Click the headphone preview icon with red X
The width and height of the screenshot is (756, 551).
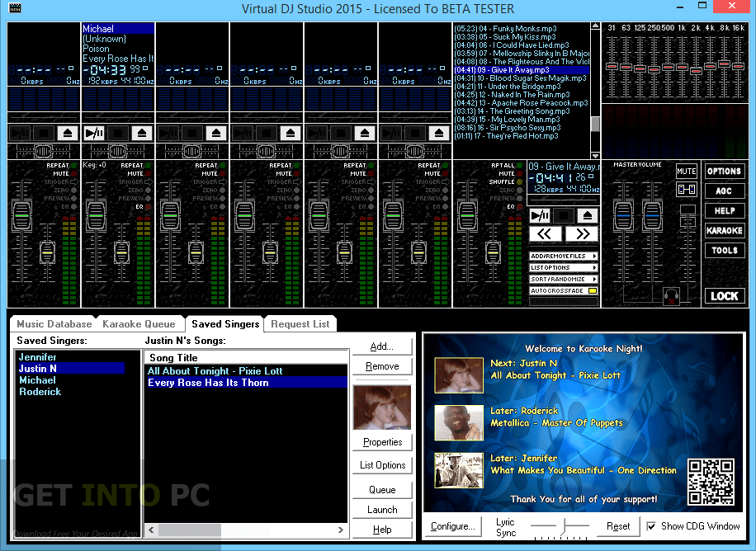click(673, 294)
